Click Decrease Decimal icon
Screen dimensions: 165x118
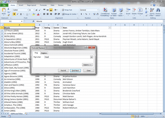tap(97, 14)
